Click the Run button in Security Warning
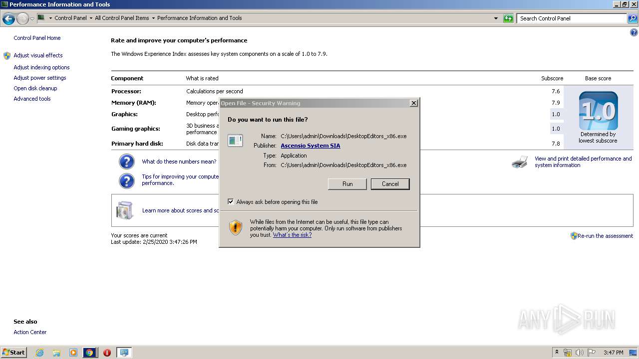This screenshot has height=359, width=639. 347,184
